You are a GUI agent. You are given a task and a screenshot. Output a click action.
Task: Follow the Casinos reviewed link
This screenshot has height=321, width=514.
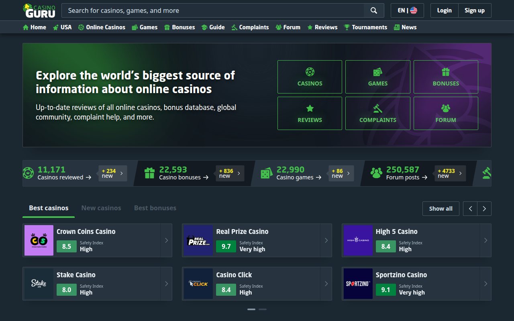pos(64,177)
